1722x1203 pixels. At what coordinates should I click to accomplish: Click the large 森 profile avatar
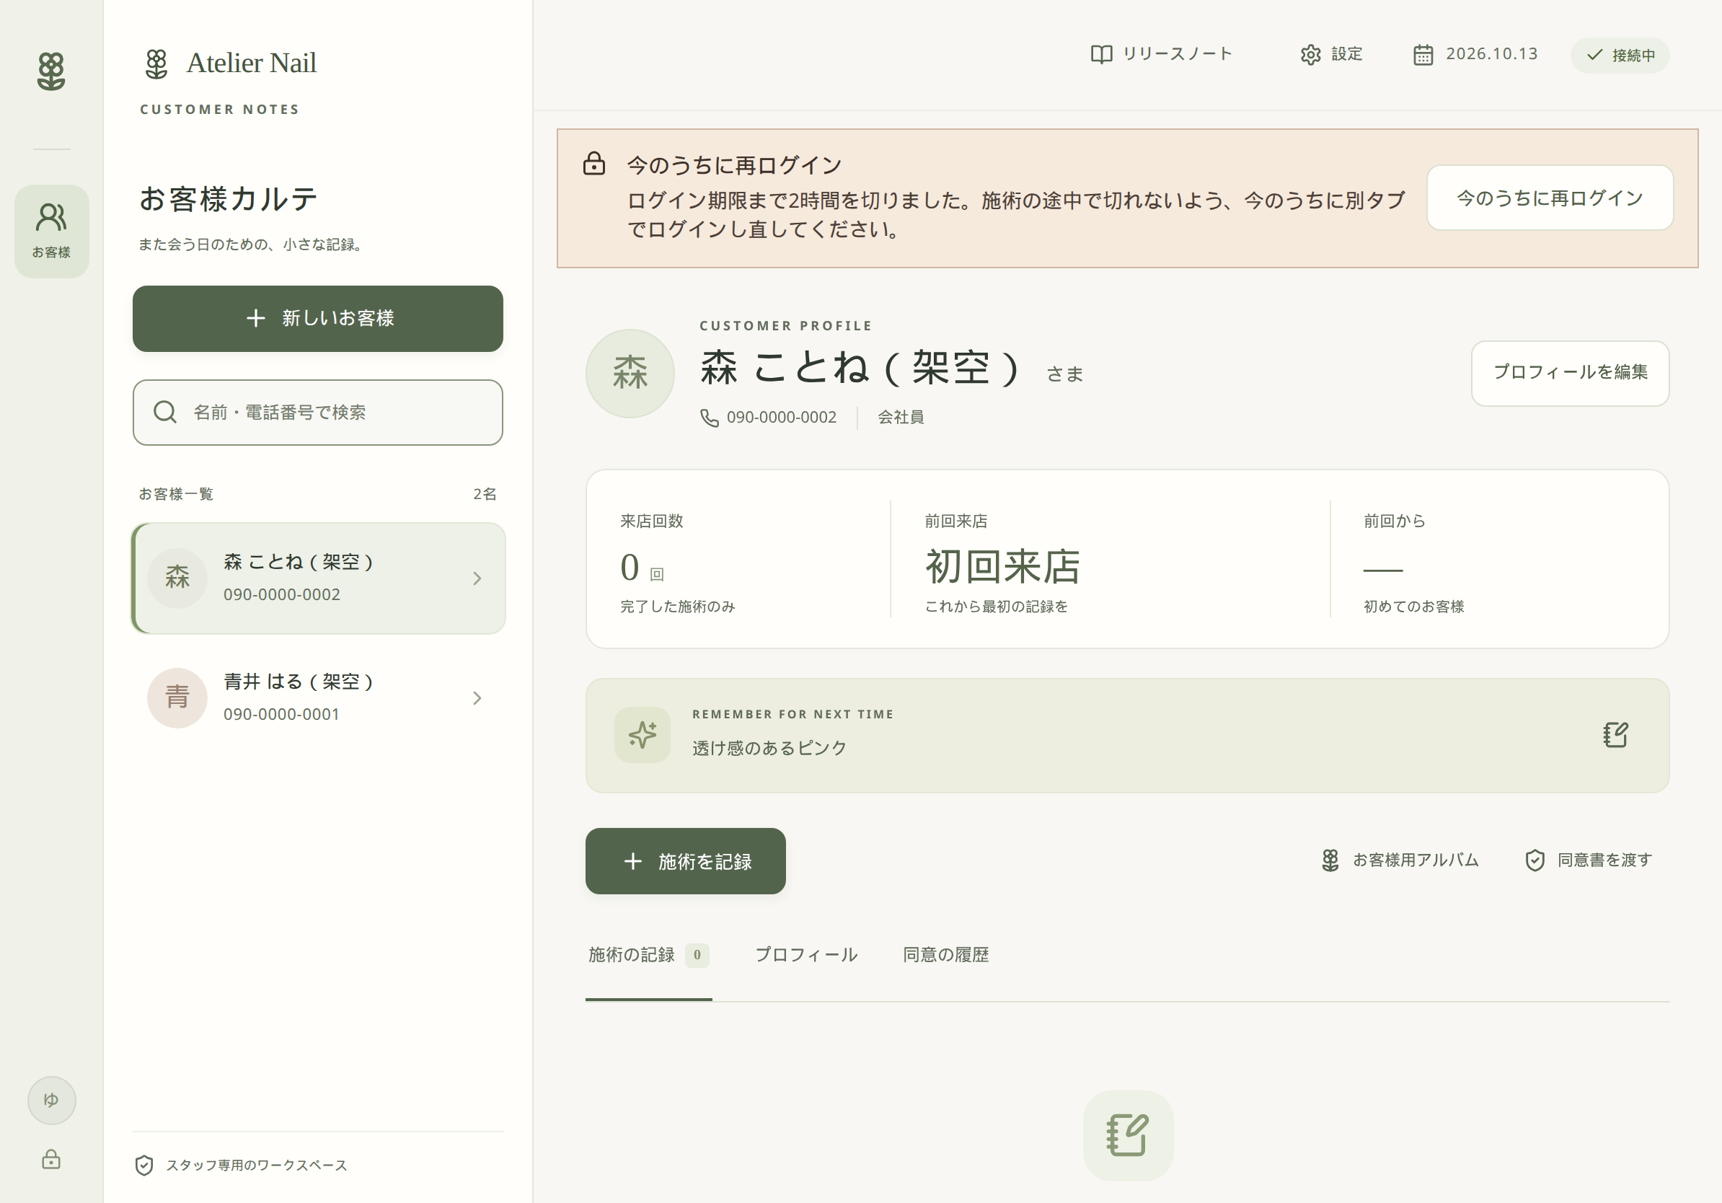pos(630,374)
